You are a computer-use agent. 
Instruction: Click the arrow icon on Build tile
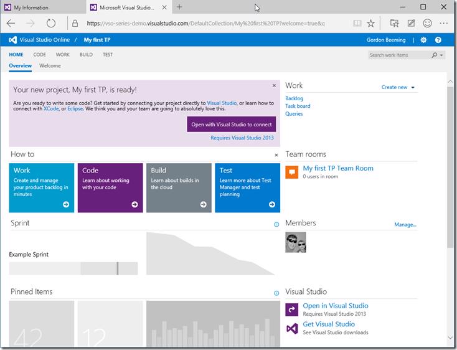click(x=204, y=204)
